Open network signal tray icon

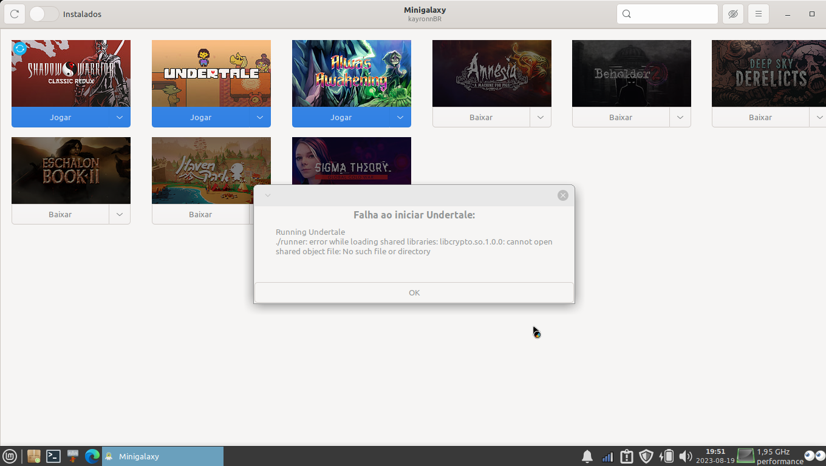pos(607,456)
